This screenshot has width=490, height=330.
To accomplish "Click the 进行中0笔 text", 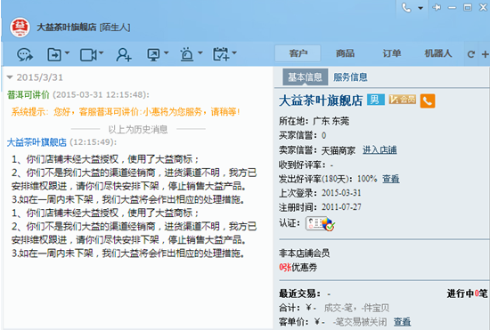I will coord(467,294).
